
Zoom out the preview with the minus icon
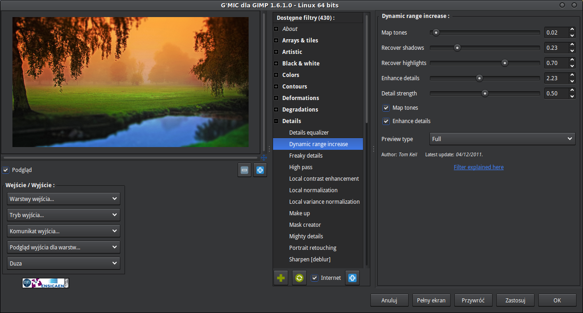245,170
